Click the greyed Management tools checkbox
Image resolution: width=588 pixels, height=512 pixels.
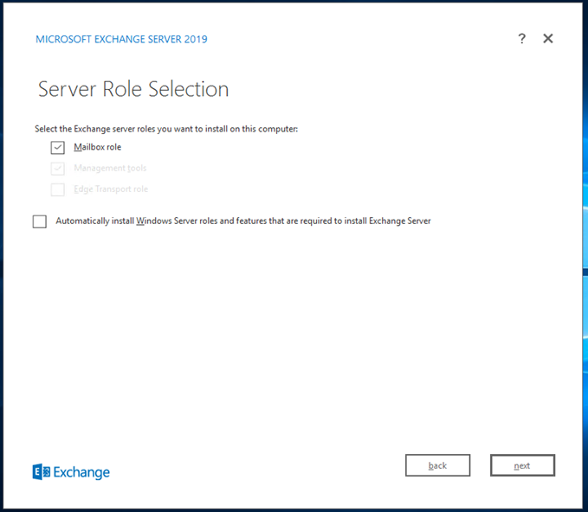coord(58,169)
